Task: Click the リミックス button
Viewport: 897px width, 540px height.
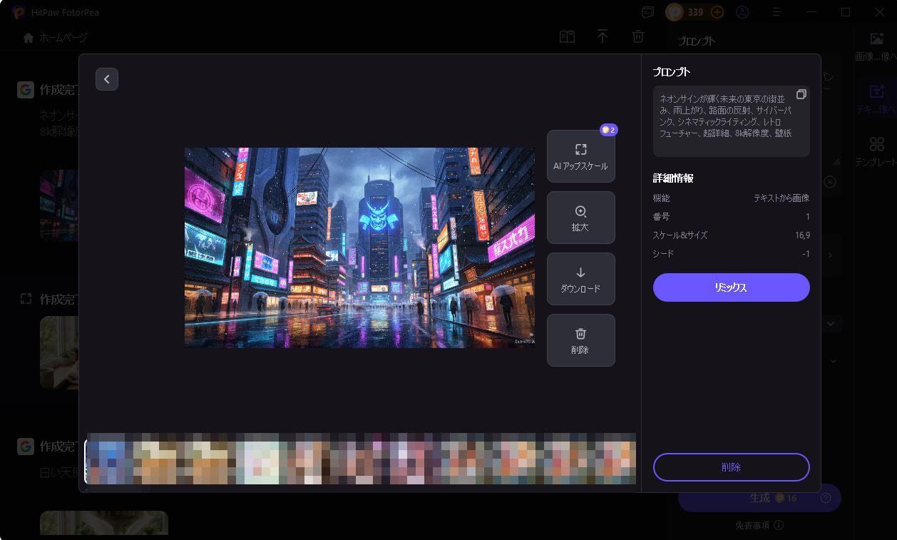Action: (x=731, y=287)
